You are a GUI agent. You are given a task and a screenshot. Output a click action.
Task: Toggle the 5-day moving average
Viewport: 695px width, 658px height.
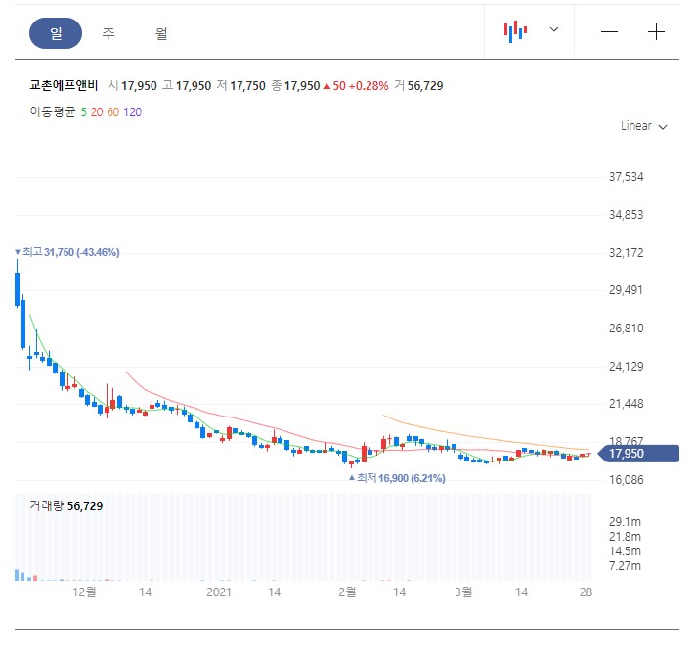pyautogui.click(x=83, y=112)
